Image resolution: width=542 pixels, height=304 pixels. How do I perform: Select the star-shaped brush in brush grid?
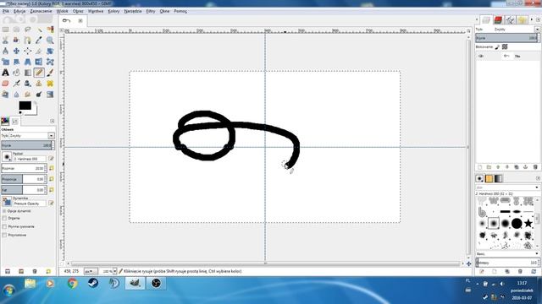(x=528, y=223)
